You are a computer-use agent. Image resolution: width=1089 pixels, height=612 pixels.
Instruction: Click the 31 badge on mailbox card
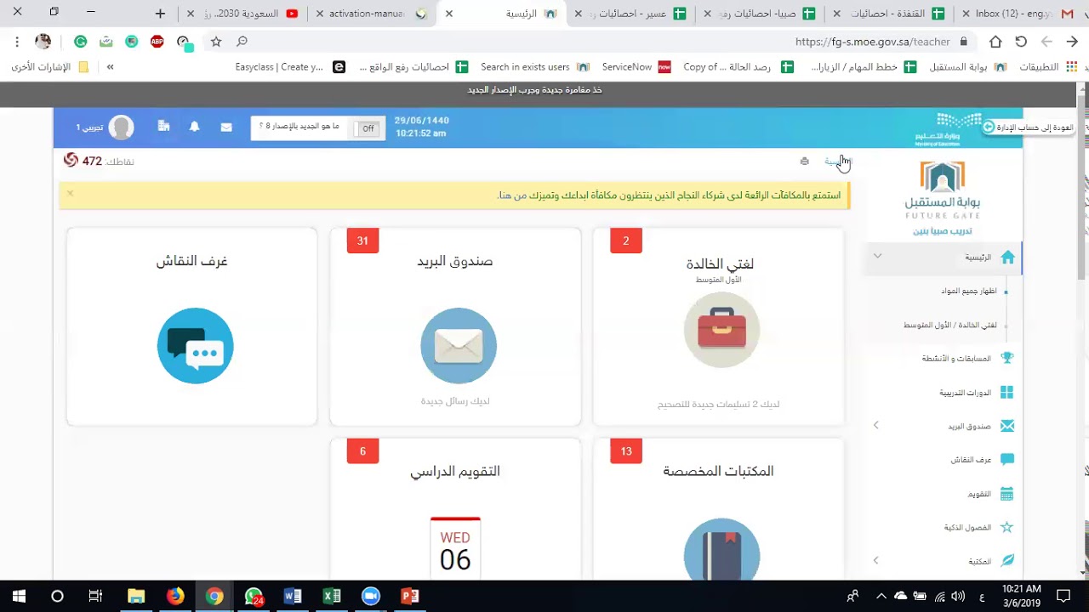tap(362, 241)
